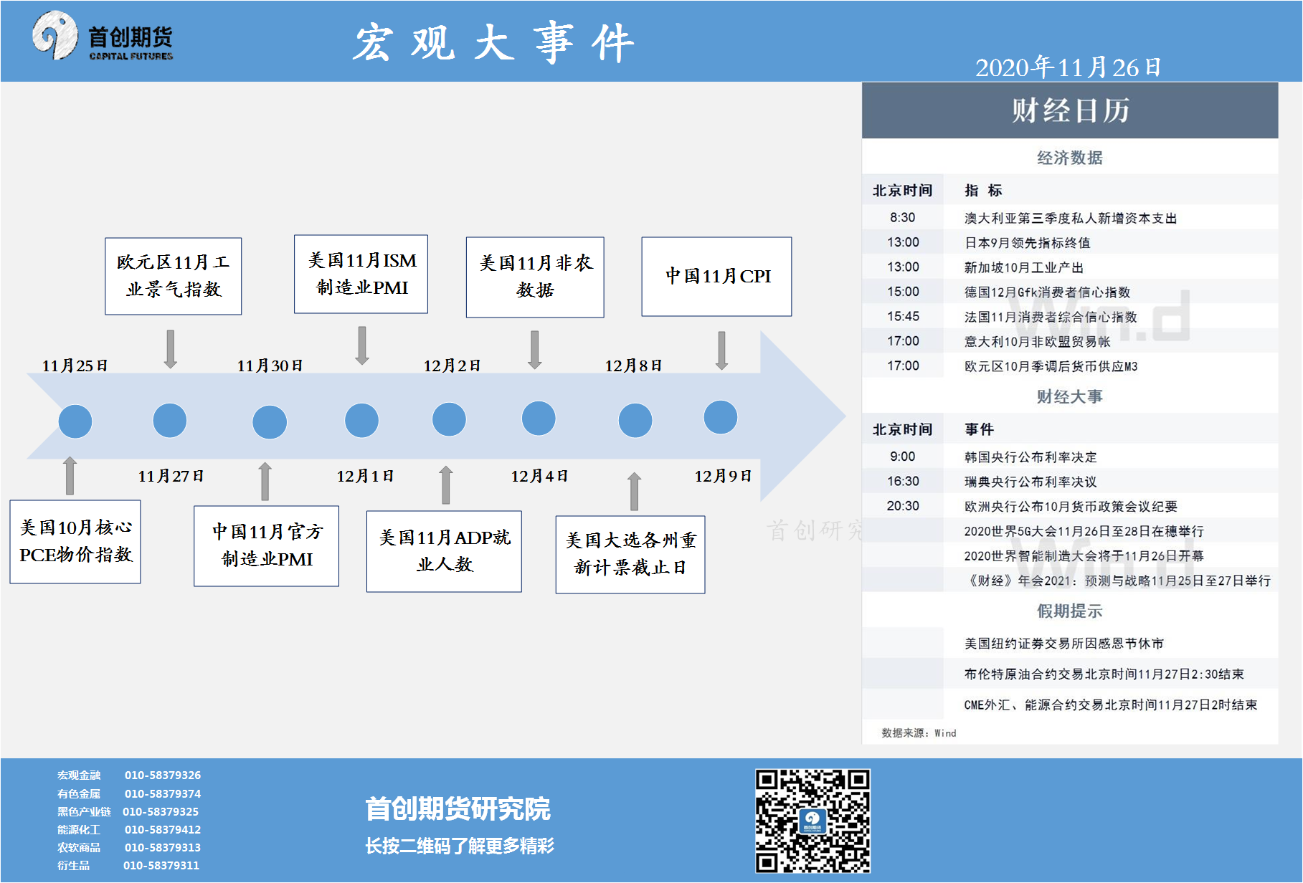Select the 瑞典央行公布利率决议 event row

pos(1070,481)
